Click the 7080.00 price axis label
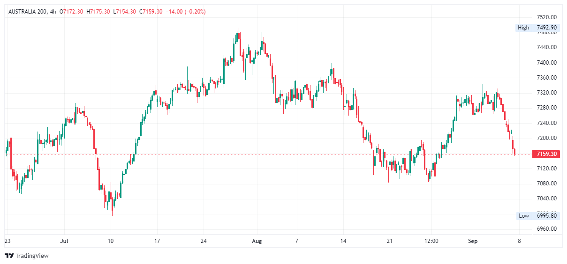 click(546, 183)
